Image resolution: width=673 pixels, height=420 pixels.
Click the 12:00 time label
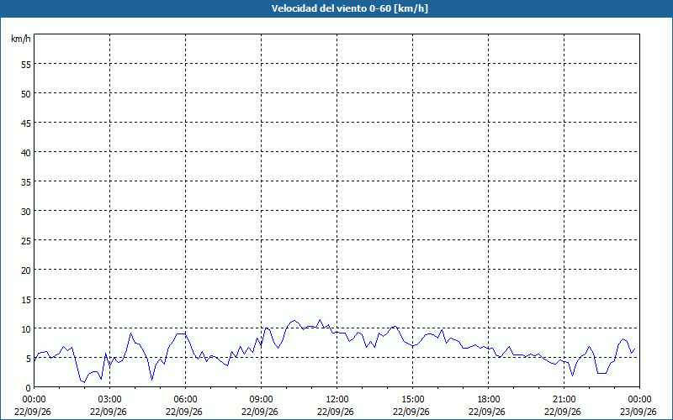[337, 400]
